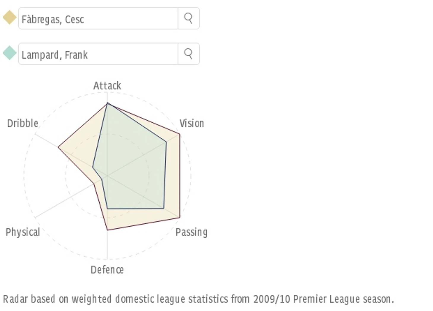
Task: Click the Attack axis label
Action: [x=107, y=86]
